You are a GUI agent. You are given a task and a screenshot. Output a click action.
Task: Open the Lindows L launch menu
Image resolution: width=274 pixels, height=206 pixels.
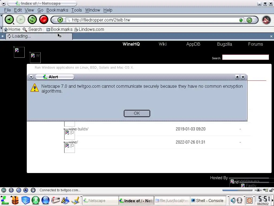[5, 200]
